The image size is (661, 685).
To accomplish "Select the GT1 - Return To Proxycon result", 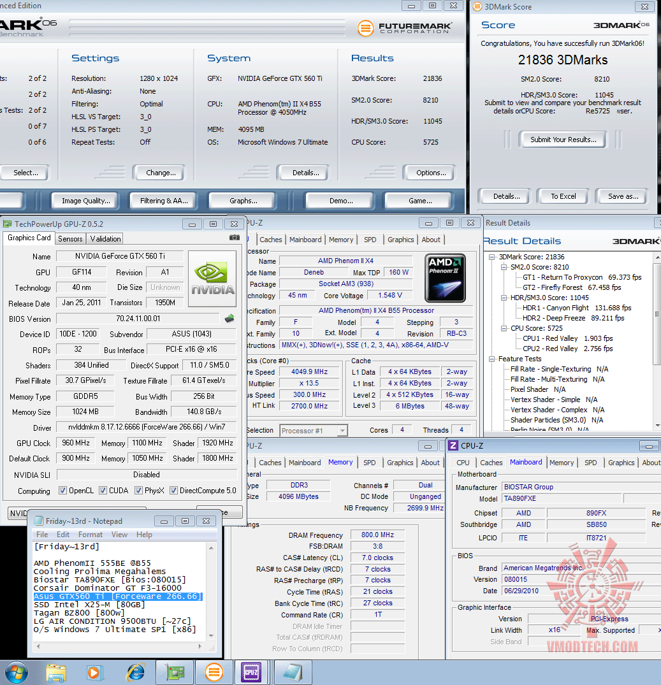I will 582,277.
